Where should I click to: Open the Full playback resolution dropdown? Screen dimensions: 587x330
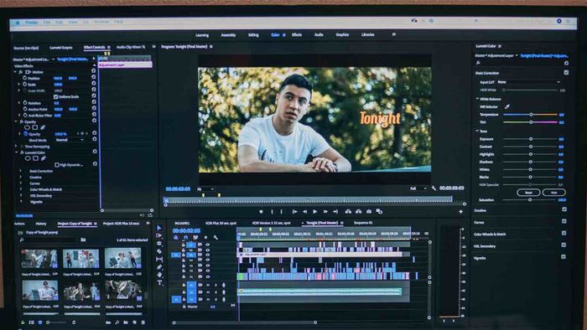[x=418, y=188]
